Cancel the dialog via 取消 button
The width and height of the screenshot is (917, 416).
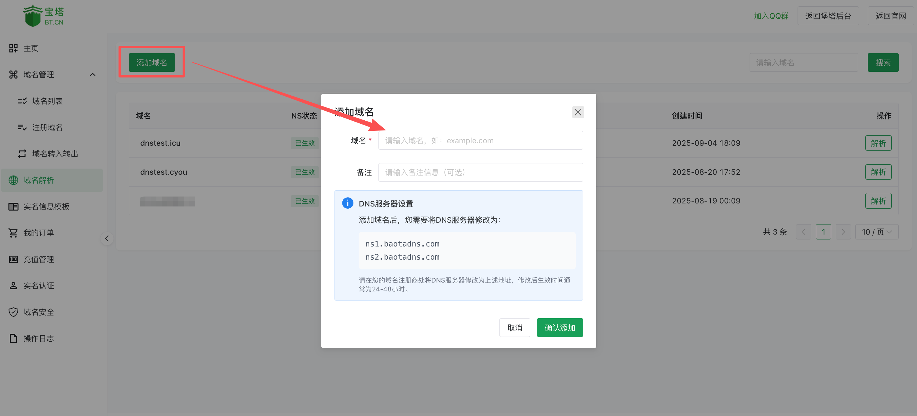pyautogui.click(x=515, y=327)
